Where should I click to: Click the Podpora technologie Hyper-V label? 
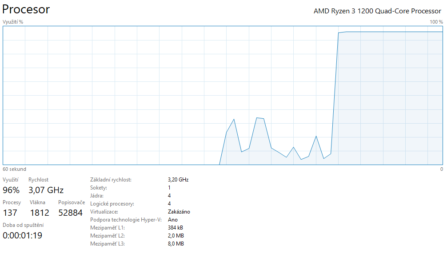[125, 220]
